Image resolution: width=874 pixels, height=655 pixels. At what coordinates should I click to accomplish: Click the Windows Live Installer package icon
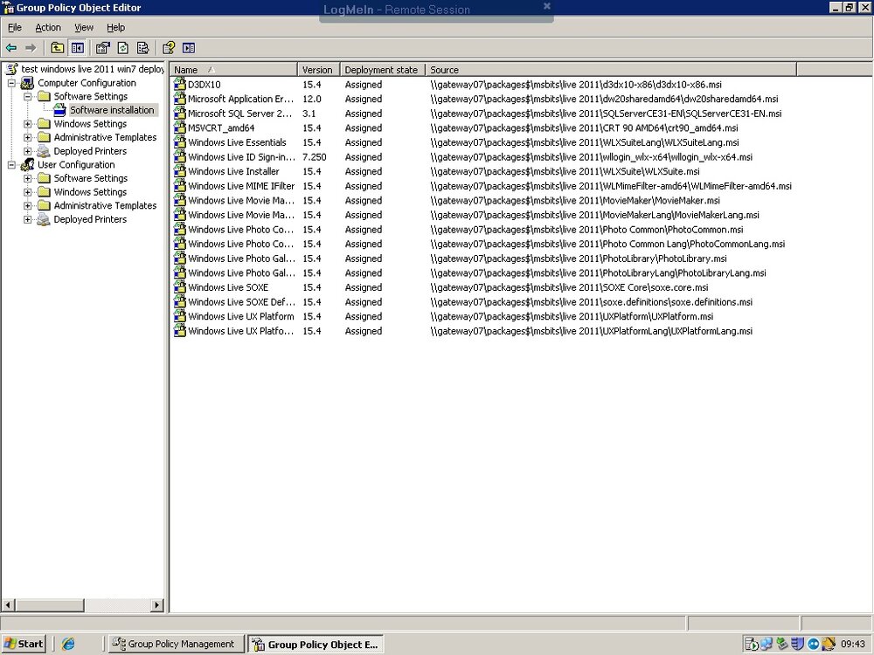(x=179, y=171)
